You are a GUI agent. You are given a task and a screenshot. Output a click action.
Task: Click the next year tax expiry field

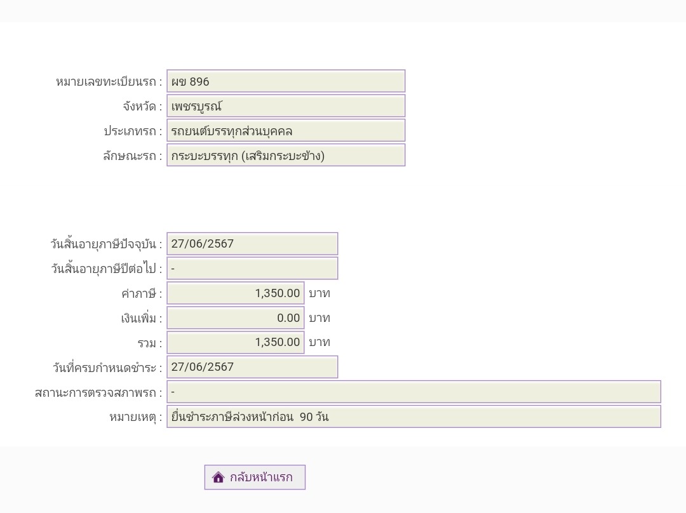[x=252, y=268]
